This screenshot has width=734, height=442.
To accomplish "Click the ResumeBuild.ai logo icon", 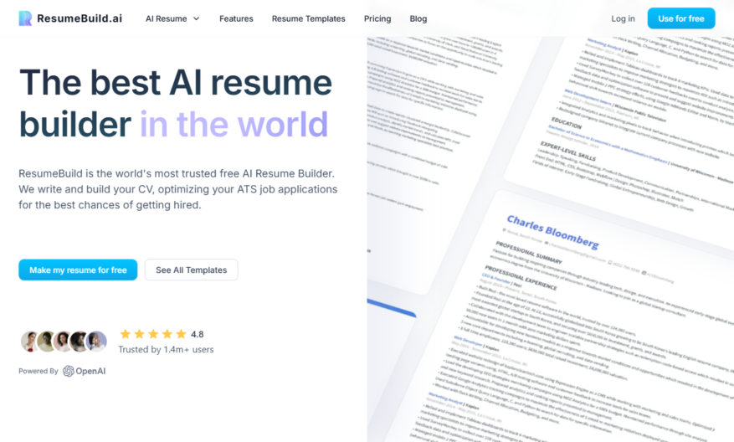I will pyautogui.click(x=25, y=18).
